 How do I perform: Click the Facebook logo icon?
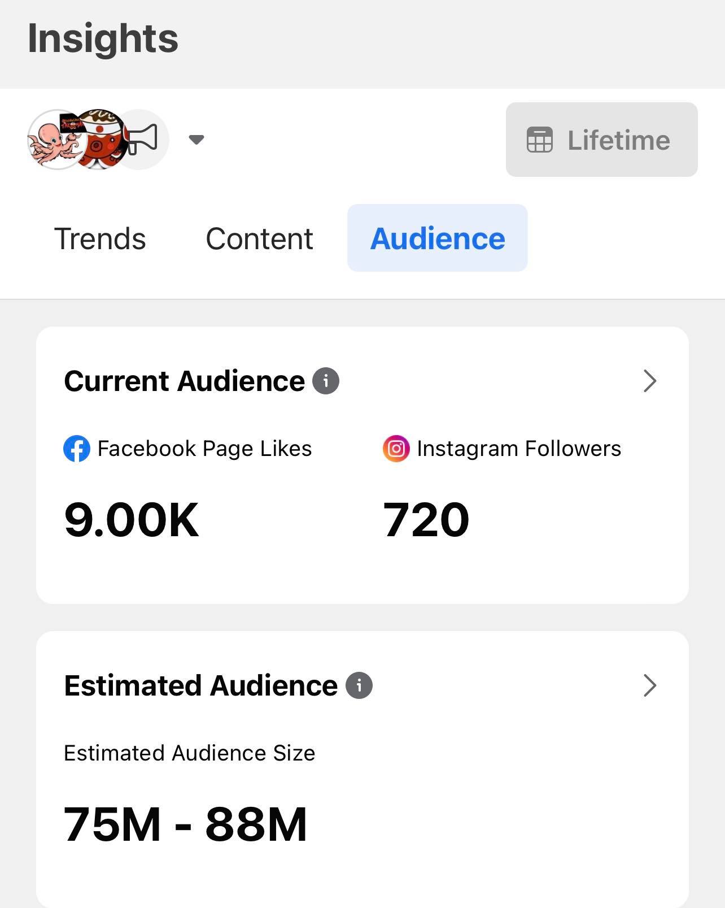pos(77,449)
